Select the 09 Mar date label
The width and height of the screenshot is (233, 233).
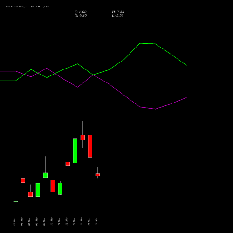point(44,221)
